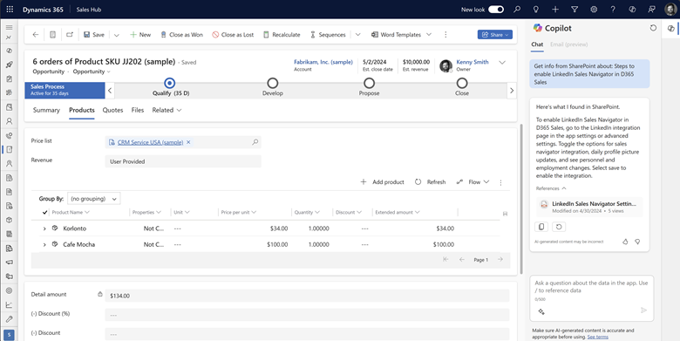Screen dimensions: 680x341
Task: Select the Propose stage circle
Action: coord(369,83)
